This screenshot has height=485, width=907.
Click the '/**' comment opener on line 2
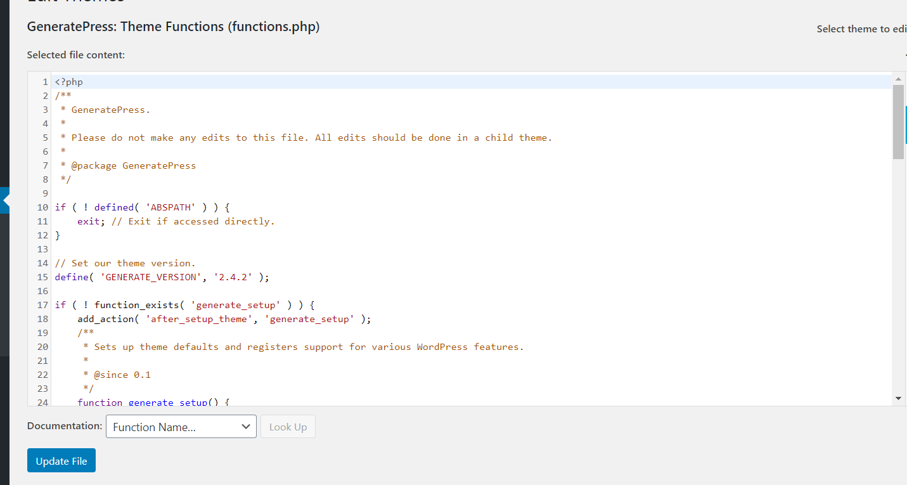pyautogui.click(x=63, y=96)
